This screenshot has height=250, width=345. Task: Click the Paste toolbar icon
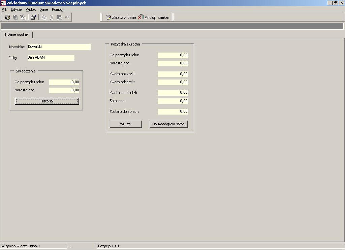tap(59, 17)
